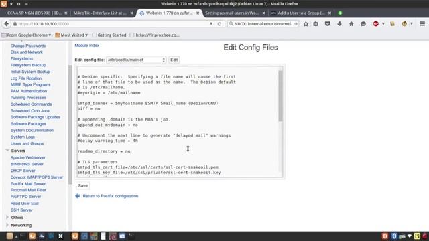Click into the browser search field

pyautogui.click(x=263, y=24)
